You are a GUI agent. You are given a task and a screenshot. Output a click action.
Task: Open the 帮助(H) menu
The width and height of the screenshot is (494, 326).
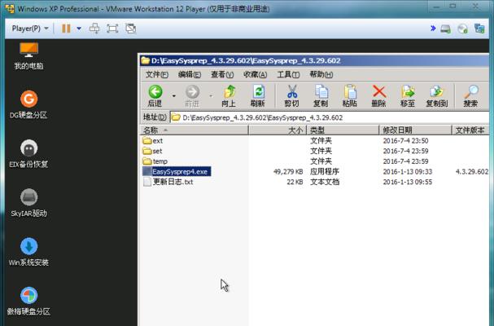[321, 74]
